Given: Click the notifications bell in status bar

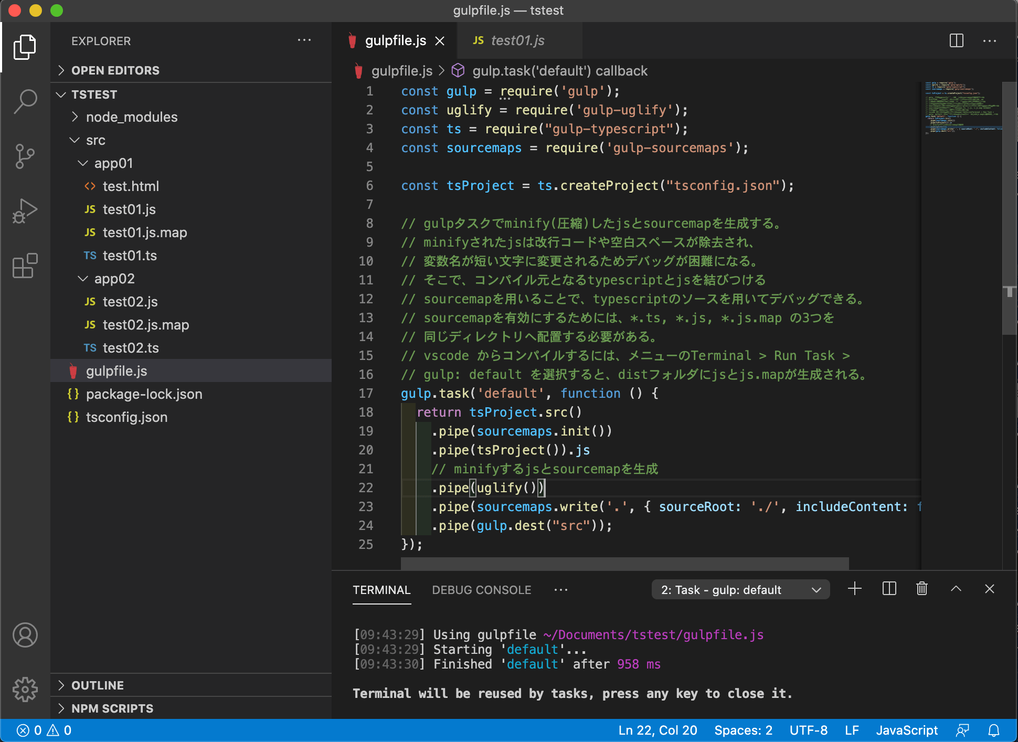Looking at the screenshot, I should click(993, 730).
